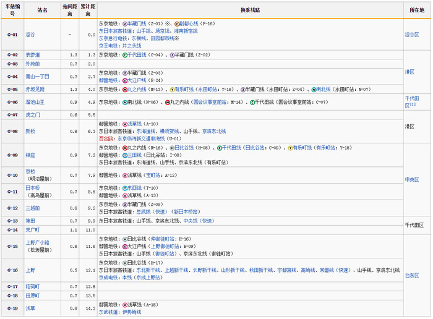Screen dimensions: 433x319
Task: Open the 中央区 location link
Action: coord(412,180)
